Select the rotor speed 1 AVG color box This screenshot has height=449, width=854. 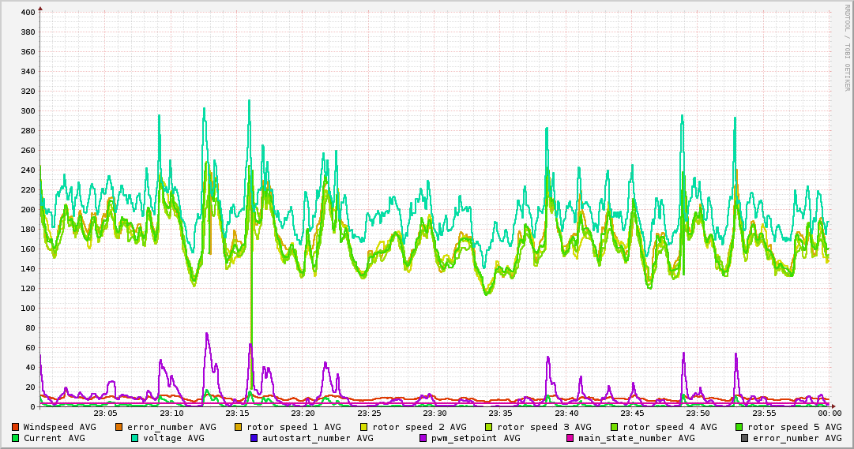[x=239, y=427]
